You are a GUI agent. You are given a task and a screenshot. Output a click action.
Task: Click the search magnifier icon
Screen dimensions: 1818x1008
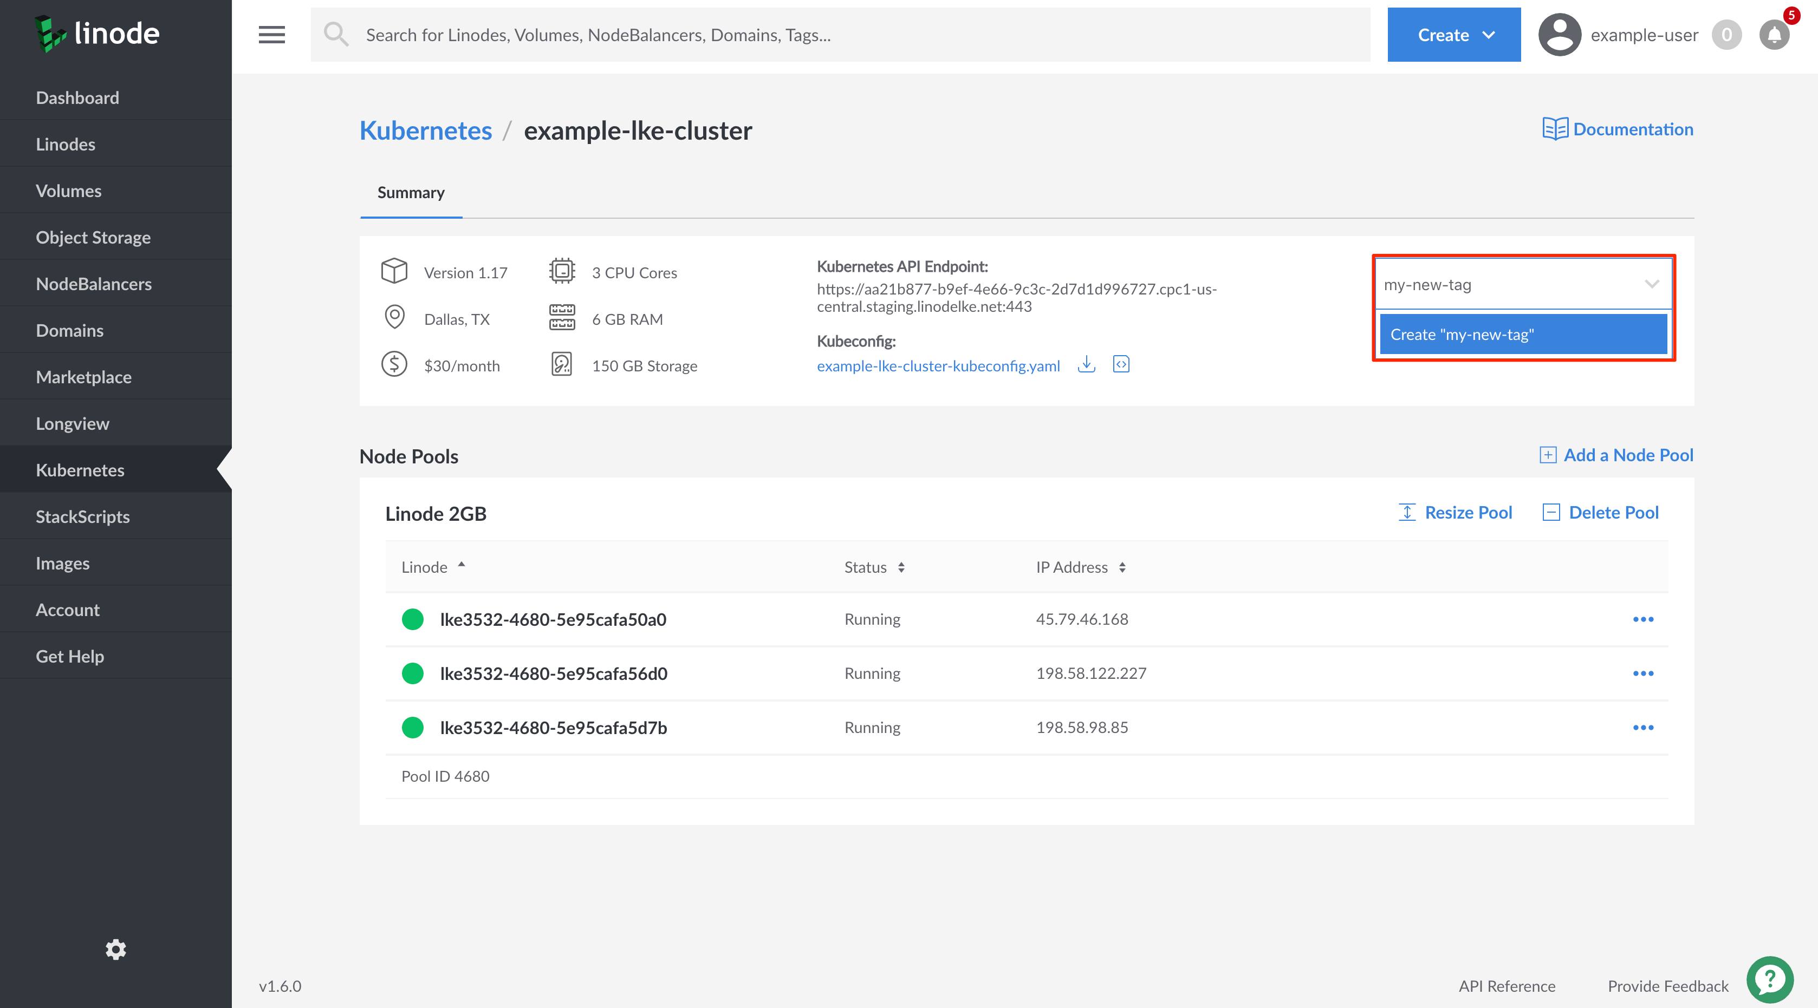coord(336,34)
